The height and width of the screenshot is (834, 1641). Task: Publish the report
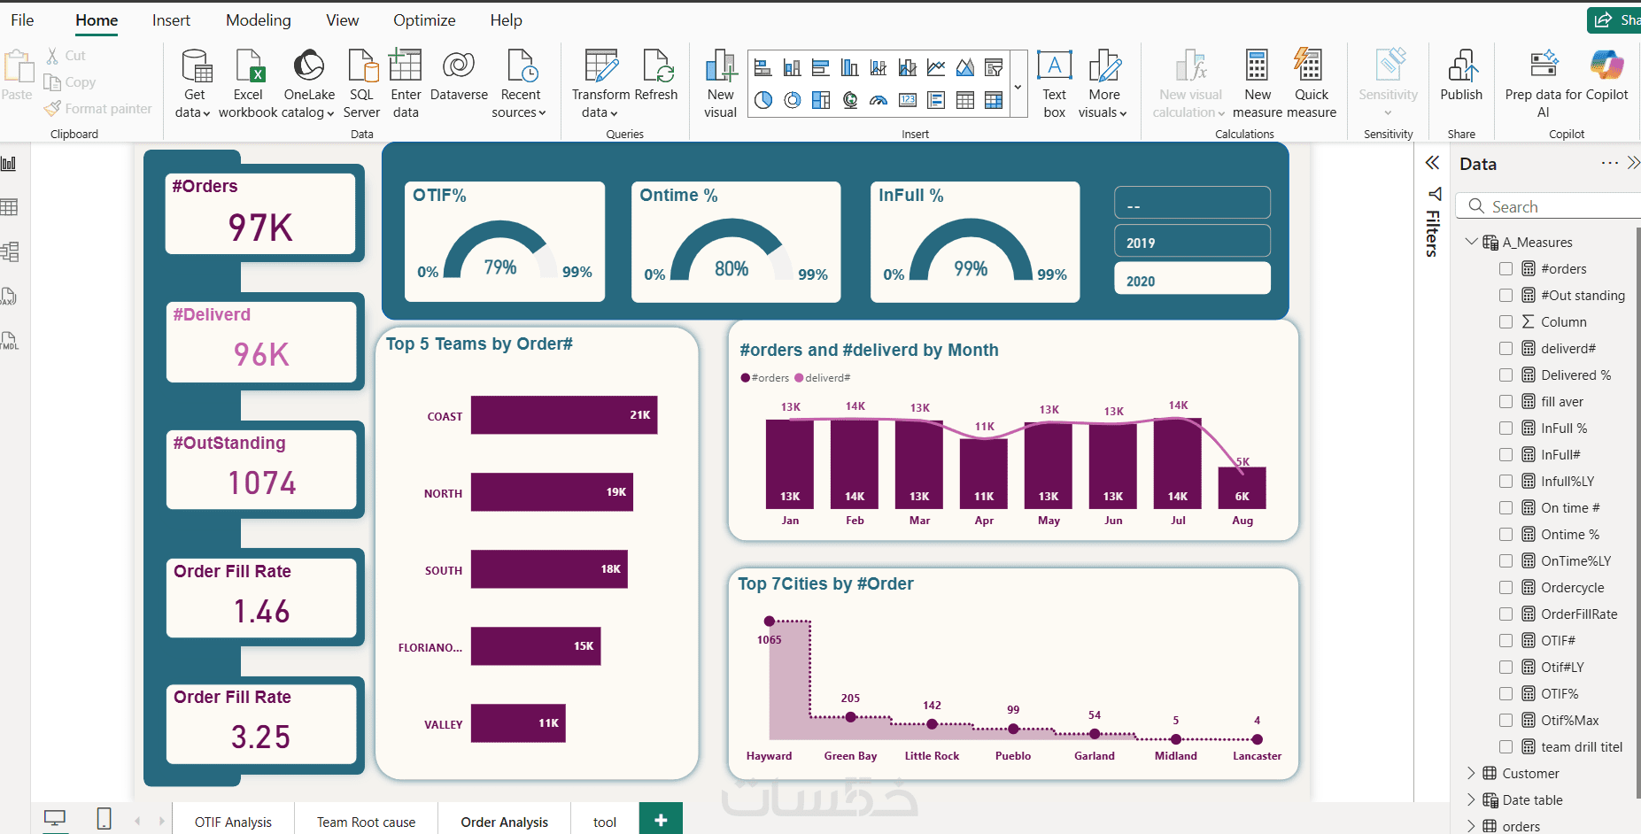1461,76
